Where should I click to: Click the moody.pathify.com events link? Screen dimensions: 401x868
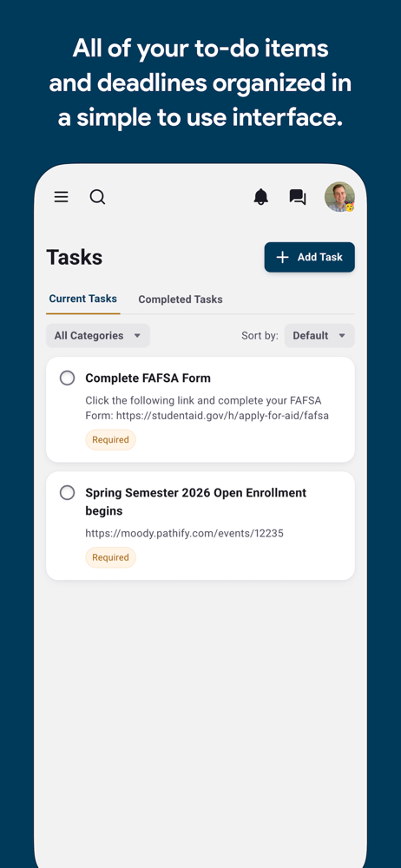[x=184, y=534]
